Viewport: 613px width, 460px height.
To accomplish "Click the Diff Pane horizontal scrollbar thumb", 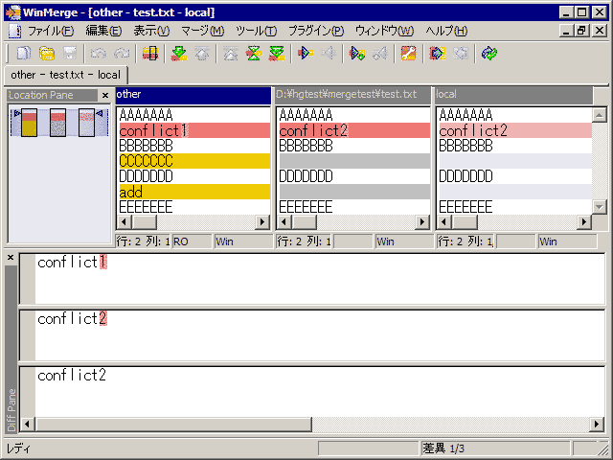I will coord(172,424).
